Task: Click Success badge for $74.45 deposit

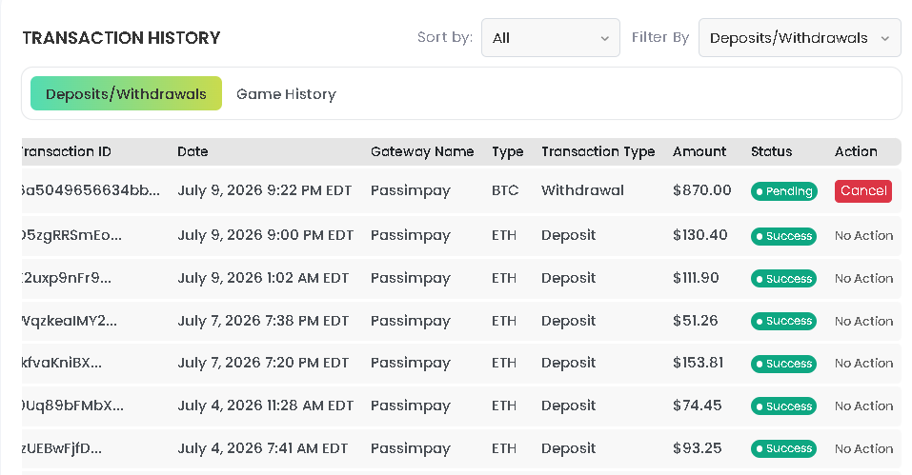Action: coord(784,406)
